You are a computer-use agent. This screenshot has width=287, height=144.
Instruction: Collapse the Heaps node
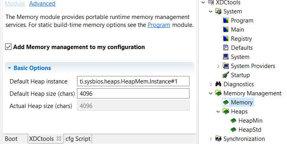[x=218, y=111]
